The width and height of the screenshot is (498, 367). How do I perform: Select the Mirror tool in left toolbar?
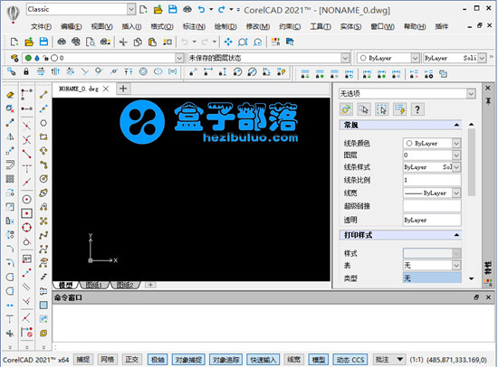coord(10,136)
